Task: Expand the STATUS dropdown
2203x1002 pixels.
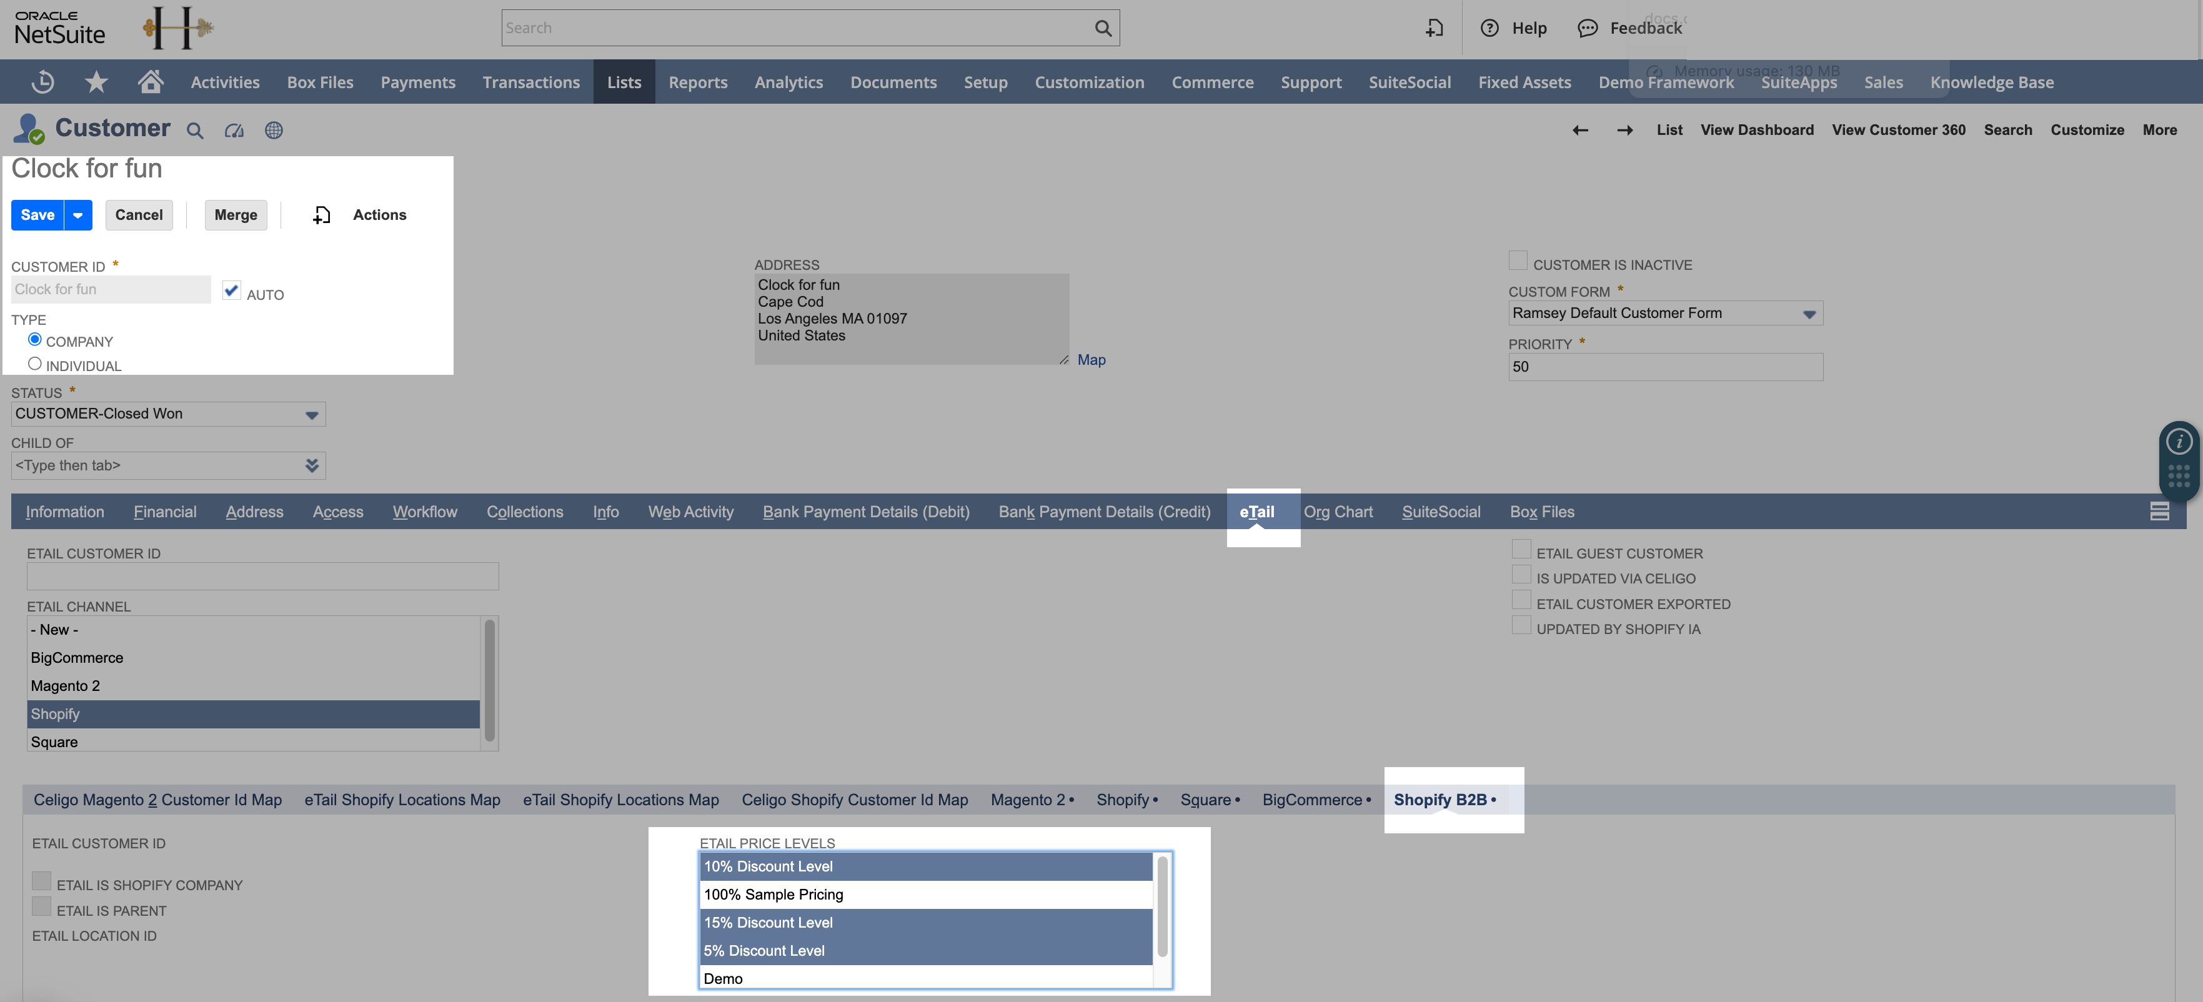Action: (312, 415)
